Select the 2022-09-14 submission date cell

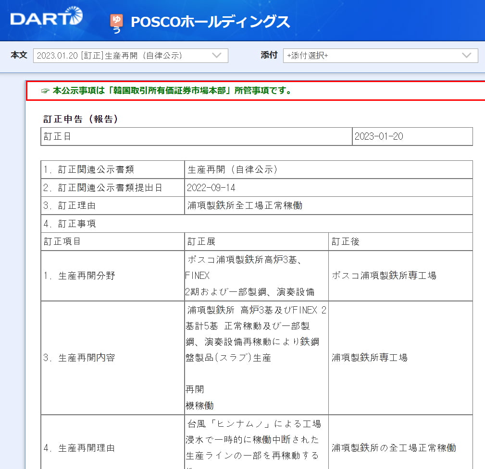pyautogui.click(x=328, y=188)
